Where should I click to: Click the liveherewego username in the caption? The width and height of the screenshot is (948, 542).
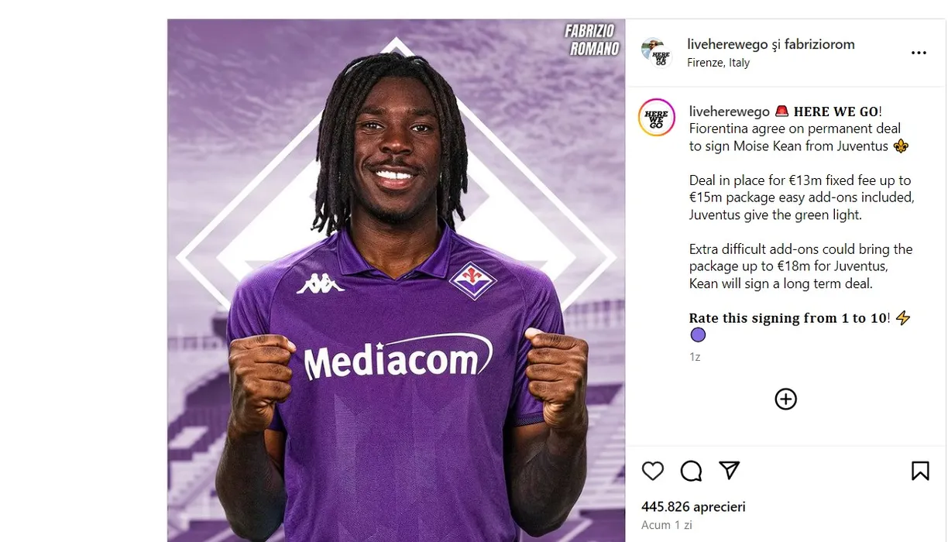[x=729, y=111]
